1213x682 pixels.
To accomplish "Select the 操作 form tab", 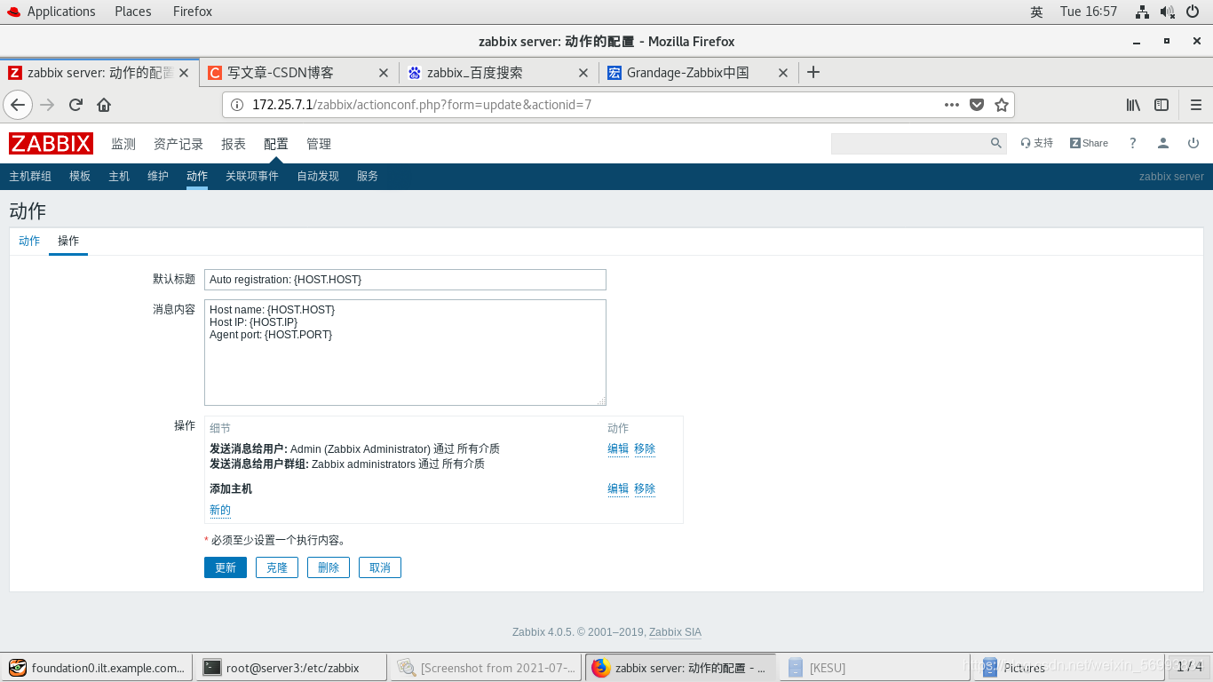I will click(68, 241).
